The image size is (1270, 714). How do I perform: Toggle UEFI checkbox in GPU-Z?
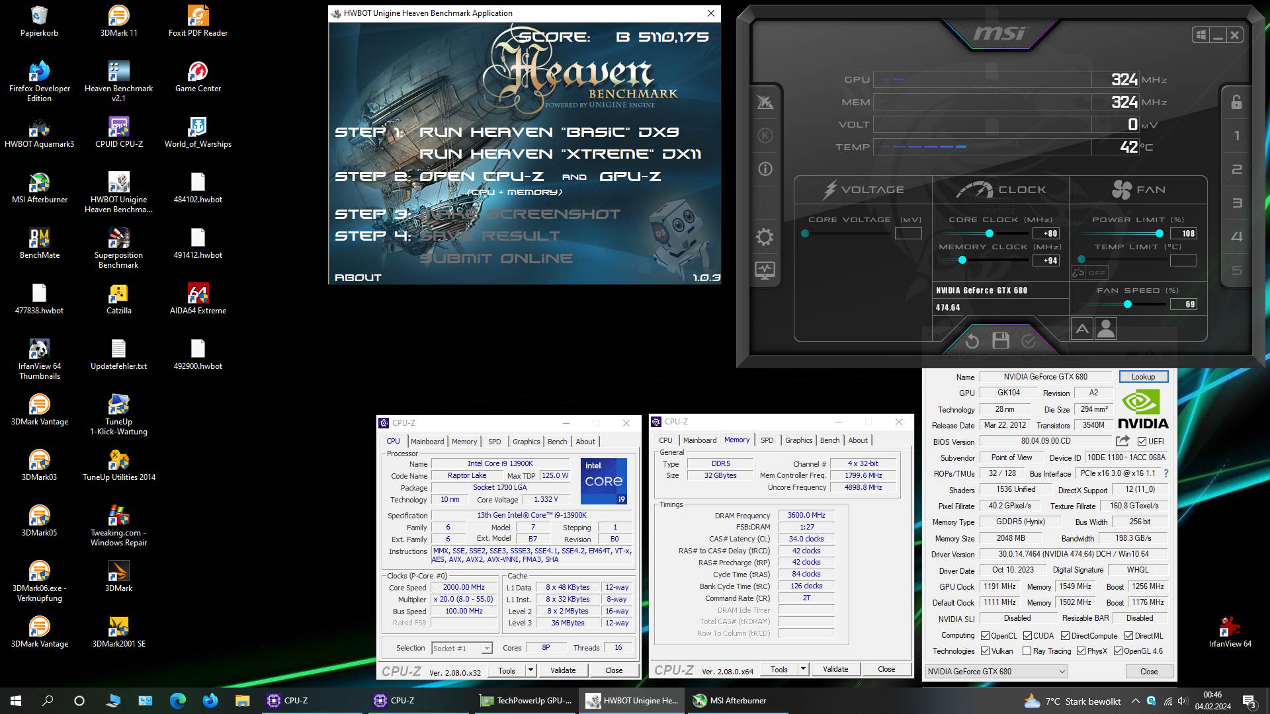pyautogui.click(x=1142, y=441)
